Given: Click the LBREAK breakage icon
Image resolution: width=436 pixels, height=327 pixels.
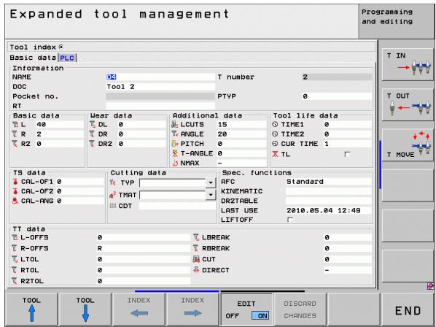Looking at the screenshot, I should point(196,237).
